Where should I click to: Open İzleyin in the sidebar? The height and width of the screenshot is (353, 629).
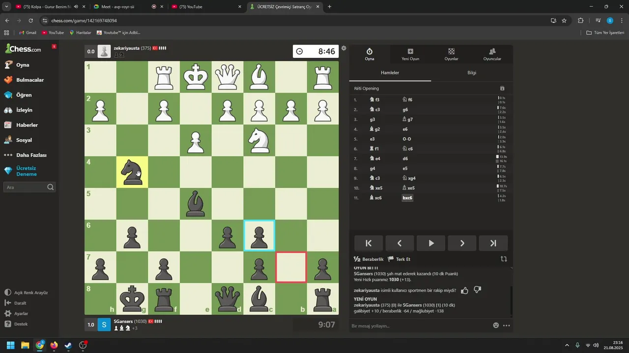pyautogui.click(x=29, y=110)
